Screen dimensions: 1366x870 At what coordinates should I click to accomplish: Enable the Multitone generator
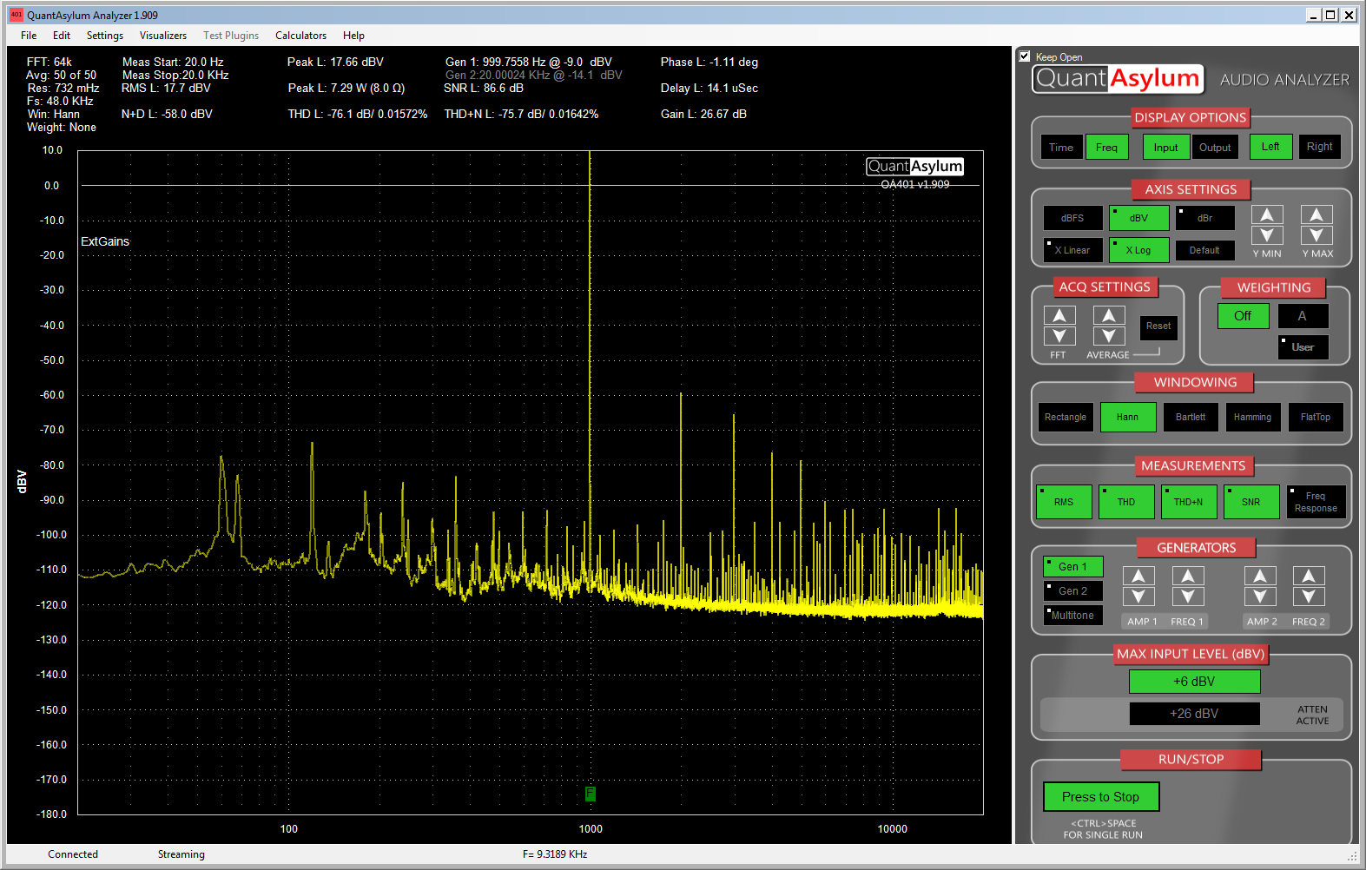1072,616
